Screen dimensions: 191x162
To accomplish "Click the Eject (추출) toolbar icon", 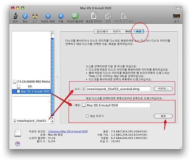I will pyautogui.click(x=61, y=16).
